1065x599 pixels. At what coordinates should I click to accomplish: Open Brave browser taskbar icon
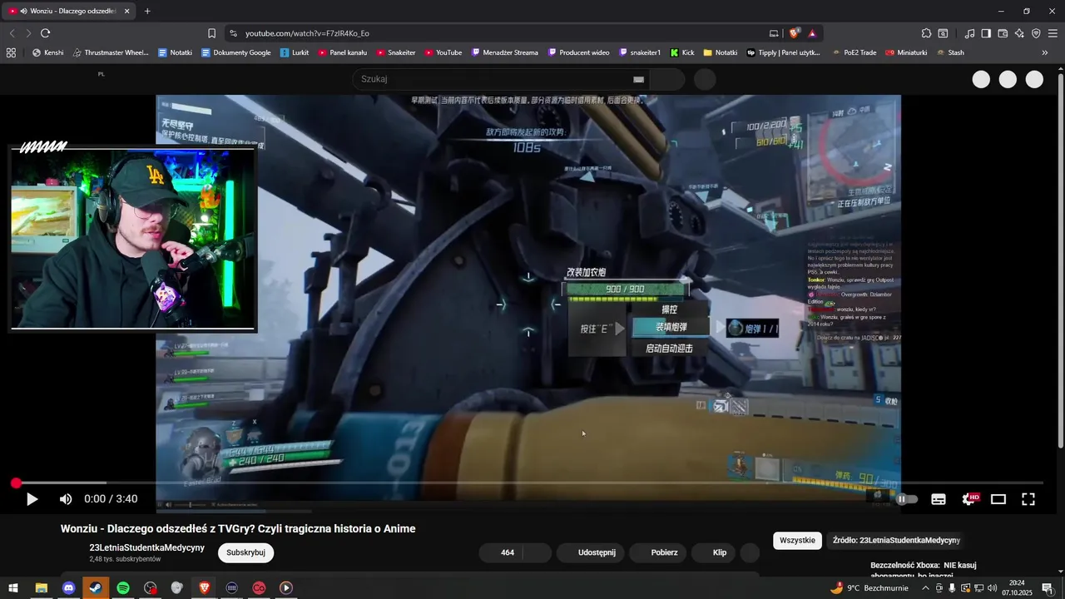tap(205, 588)
